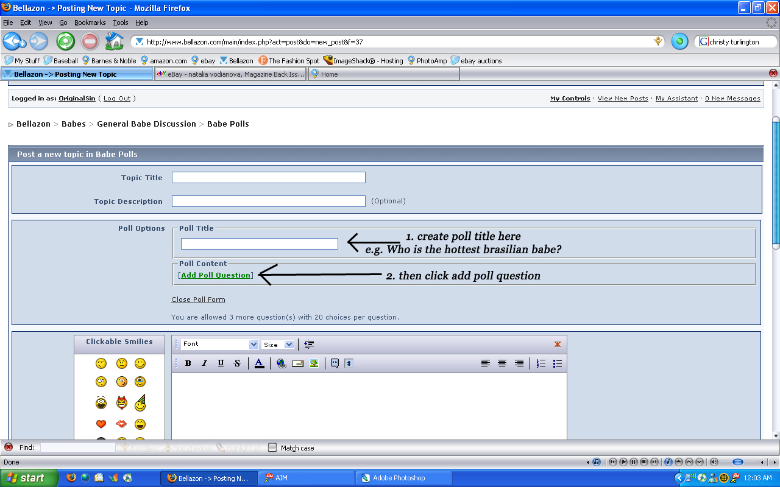This screenshot has width=780, height=487.
Task: Click the numbered list icon
Action: click(x=541, y=363)
